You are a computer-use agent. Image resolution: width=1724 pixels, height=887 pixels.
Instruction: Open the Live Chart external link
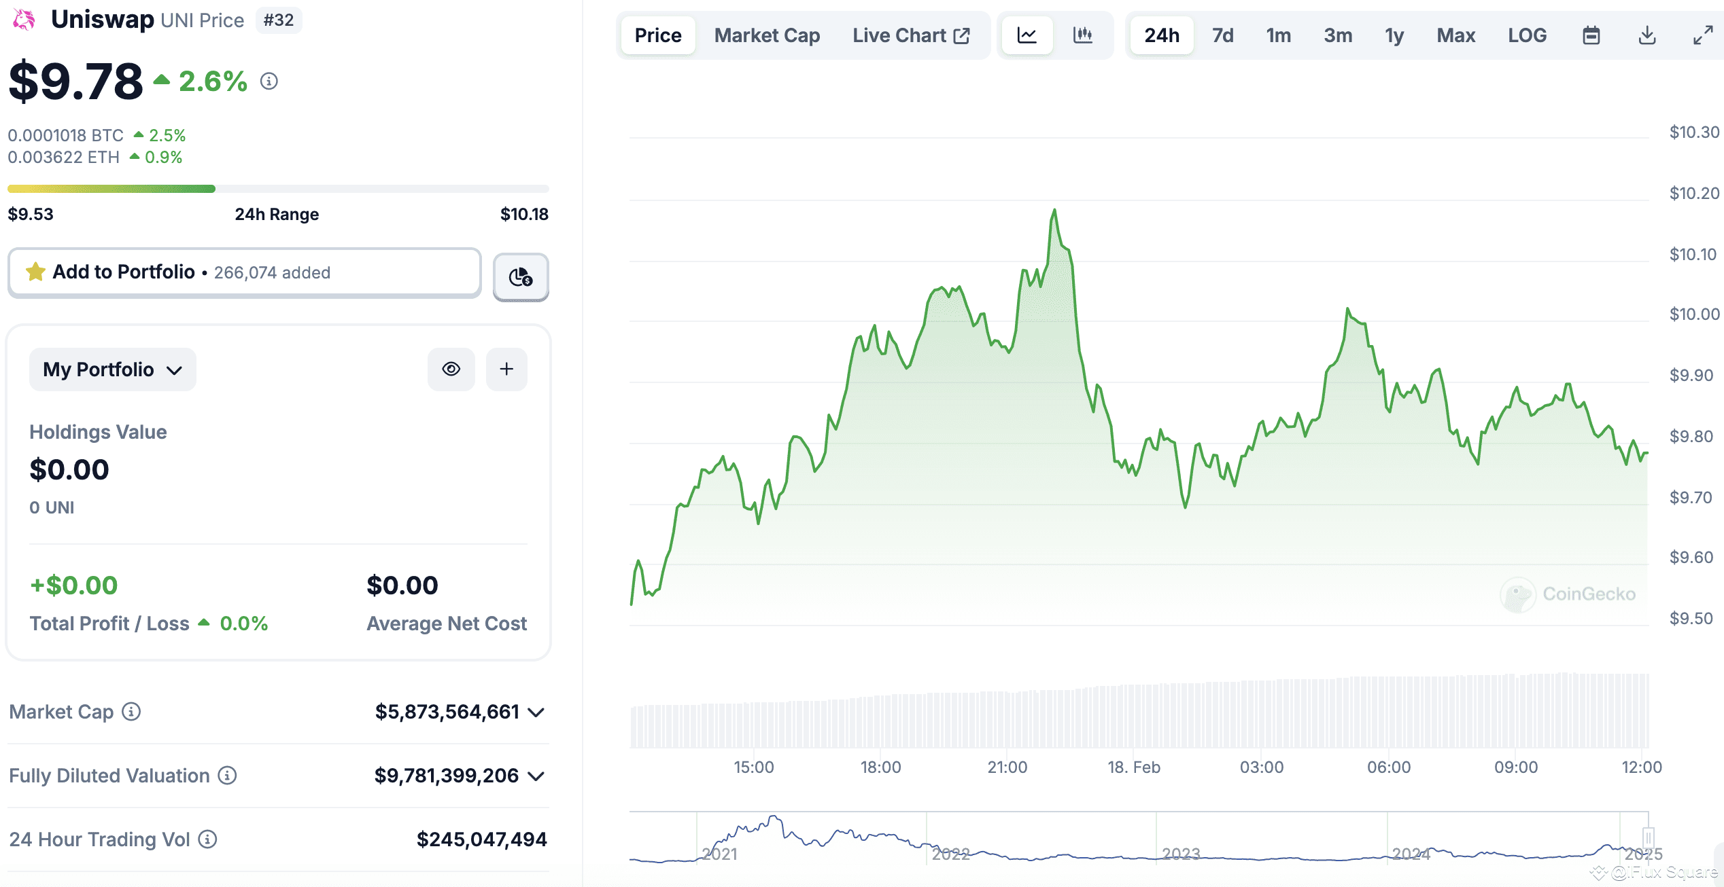click(x=911, y=35)
